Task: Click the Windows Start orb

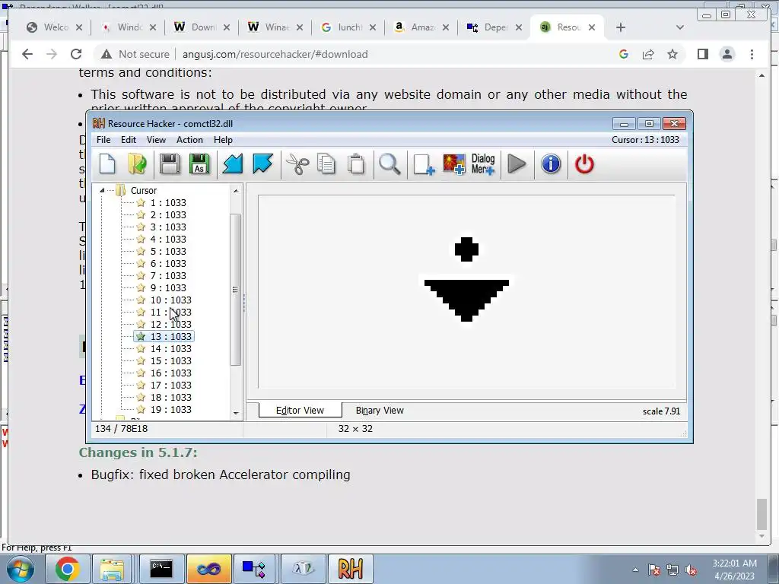Action: 21,569
